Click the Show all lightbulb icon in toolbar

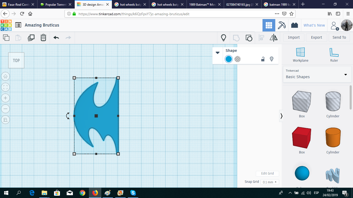[x=224, y=38]
